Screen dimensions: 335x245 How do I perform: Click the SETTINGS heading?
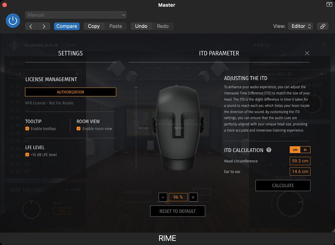coord(70,53)
